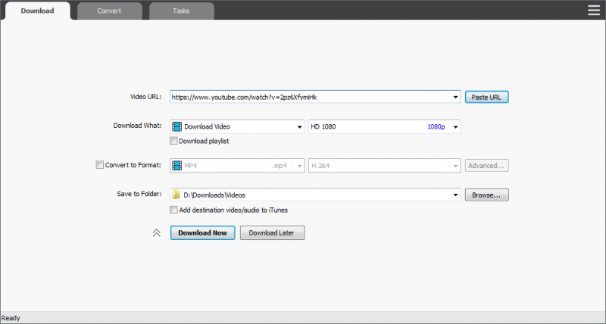Open the hamburger menu icon
The image size is (606, 324).
pyautogui.click(x=593, y=10)
